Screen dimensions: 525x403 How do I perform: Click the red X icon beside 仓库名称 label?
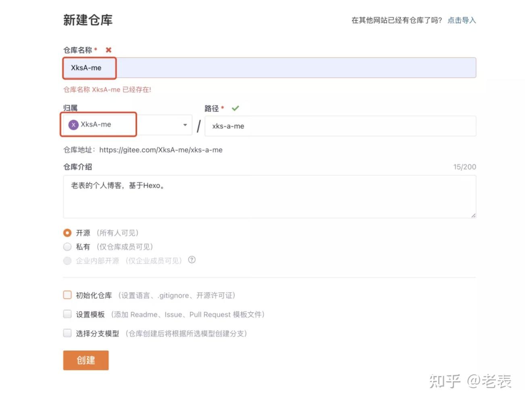(108, 50)
